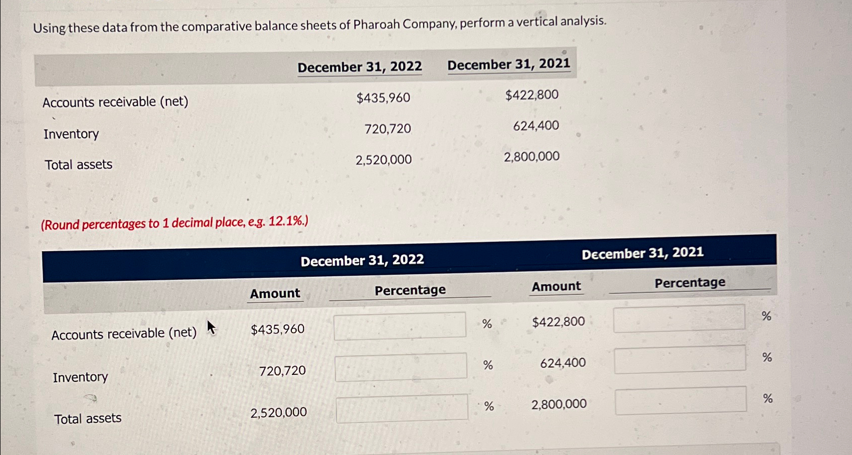Image resolution: width=852 pixels, height=455 pixels.
Task: Select the Accounts receivable (net) row label
Action: coord(124,333)
